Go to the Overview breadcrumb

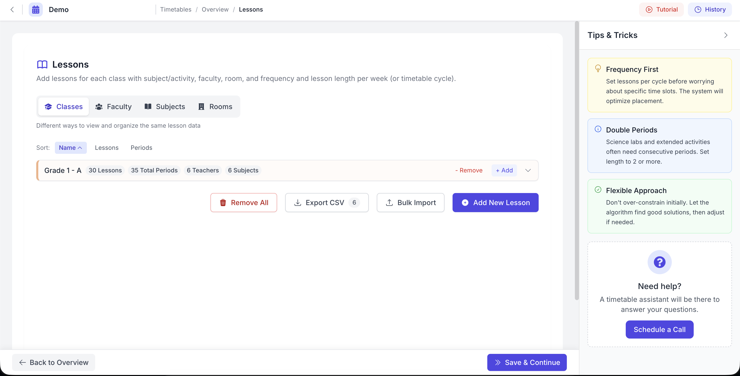coord(215,10)
